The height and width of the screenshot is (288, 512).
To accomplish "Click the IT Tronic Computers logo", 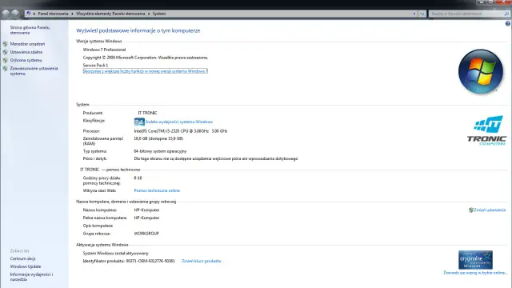I will pyautogui.click(x=486, y=130).
